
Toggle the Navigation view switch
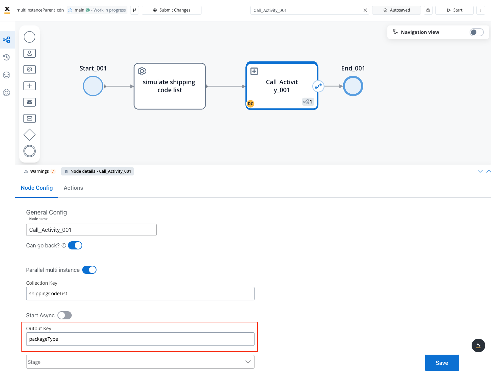pos(476,32)
